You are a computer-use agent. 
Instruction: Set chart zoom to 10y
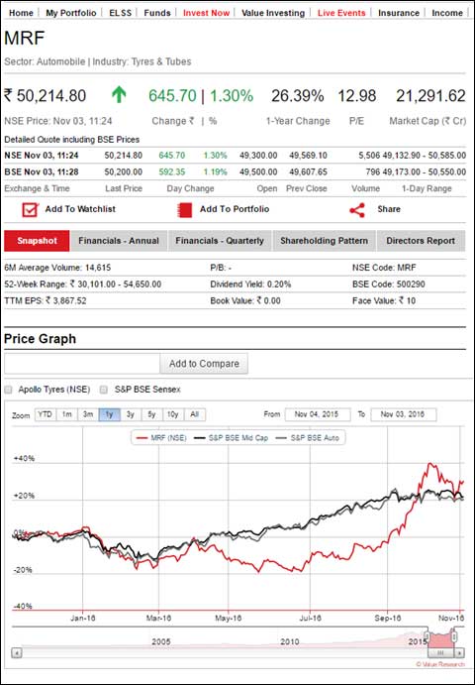(173, 414)
